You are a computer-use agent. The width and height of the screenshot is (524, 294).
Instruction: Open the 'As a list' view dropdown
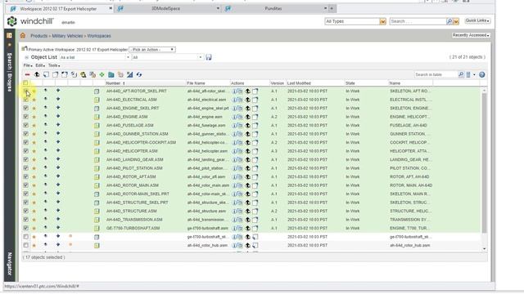point(95,57)
